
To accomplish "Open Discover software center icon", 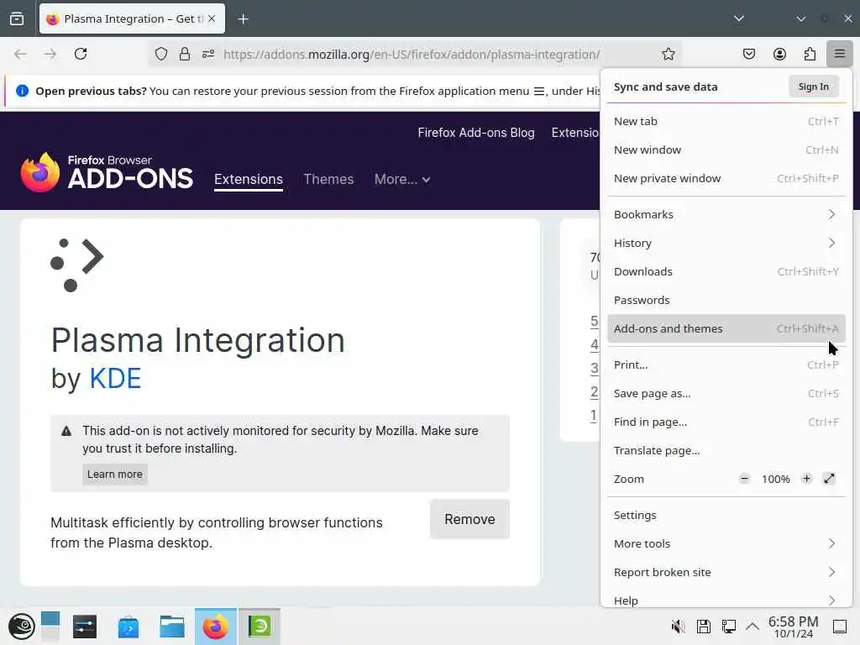I will [x=128, y=627].
